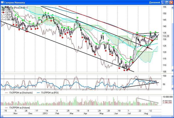Click horizontal scrollbar right arrow at bottom

click(172, 116)
